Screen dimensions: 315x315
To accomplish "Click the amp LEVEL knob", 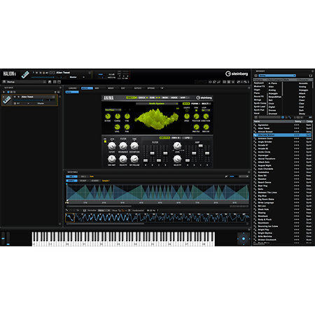I will (x=177, y=146).
